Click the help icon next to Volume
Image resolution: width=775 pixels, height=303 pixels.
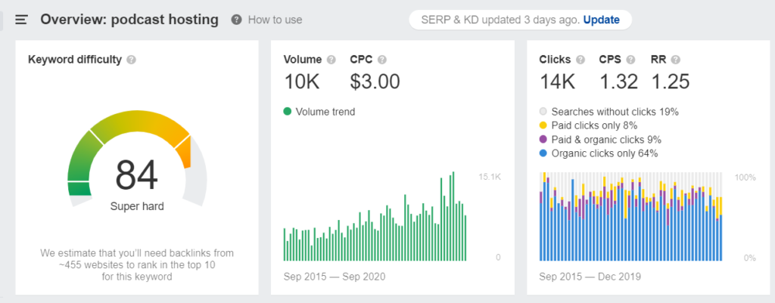331,60
